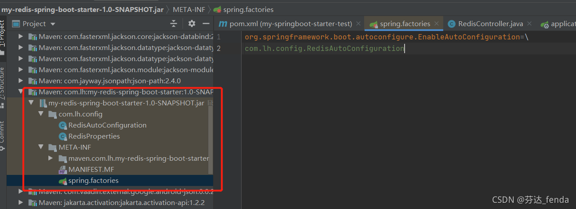576x209 pixels.
Task: Click com.lh.config.RedisAutoConfiguration value in editor
Action: 324,48
